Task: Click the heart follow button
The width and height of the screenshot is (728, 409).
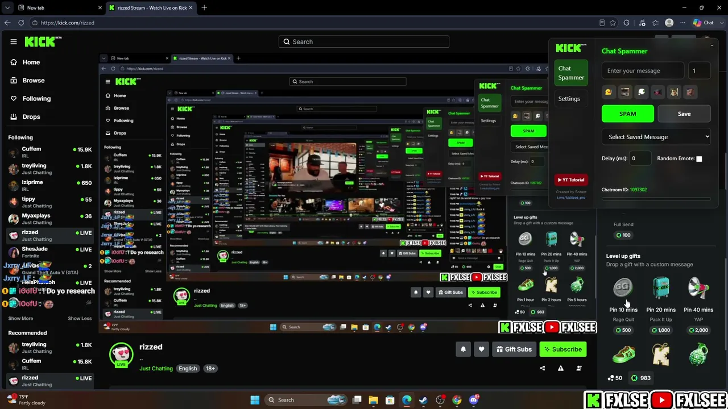Action: pyautogui.click(x=481, y=349)
